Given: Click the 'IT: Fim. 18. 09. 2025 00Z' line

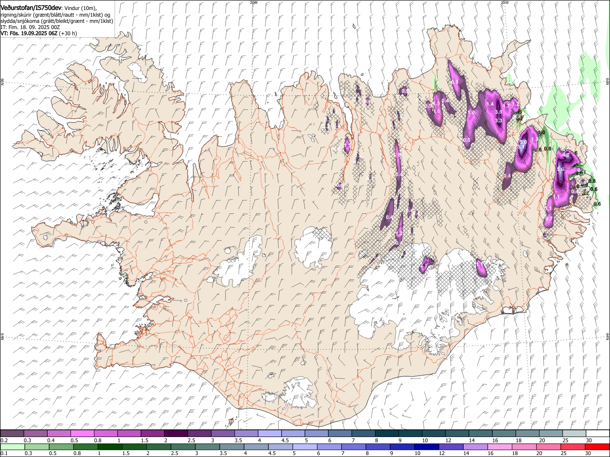Looking at the screenshot, I should [x=30, y=28].
